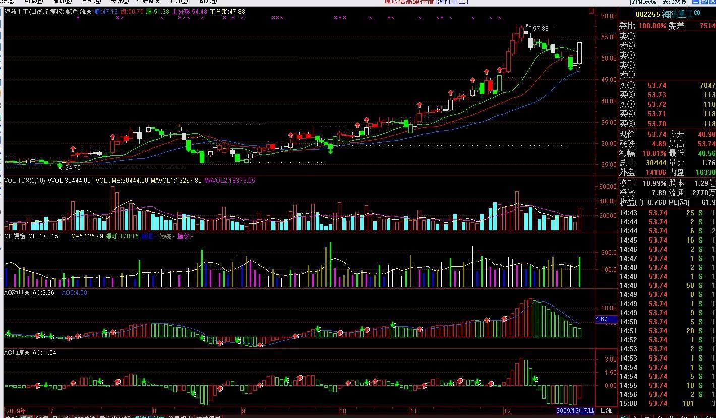The width and height of the screenshot is (716, 418).
Task: Click the 日线 period button below the chart
Action: click(x=606, y=411)
